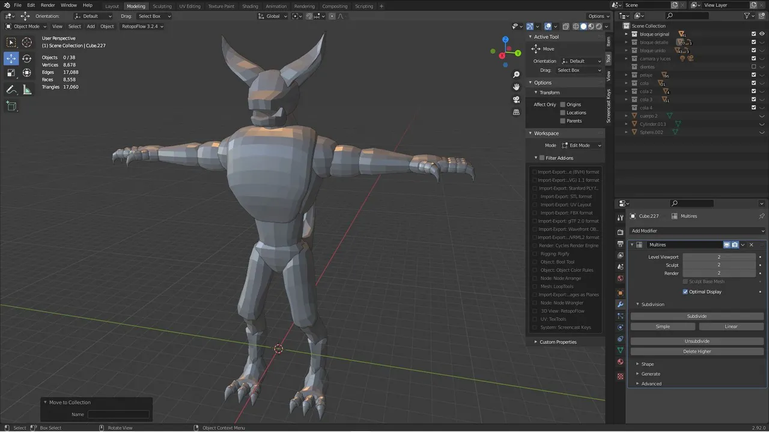This screenshot has height=432, width=769.
Task: Uncheck Optimal Display in Multires modifier
Action: point(685,292)
